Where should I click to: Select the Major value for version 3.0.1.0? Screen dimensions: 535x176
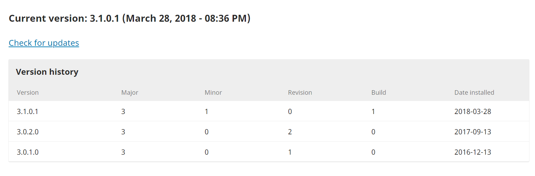(123, 152)
